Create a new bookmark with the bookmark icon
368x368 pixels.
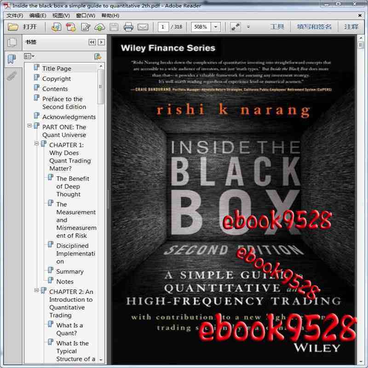(x=98, y=57)
